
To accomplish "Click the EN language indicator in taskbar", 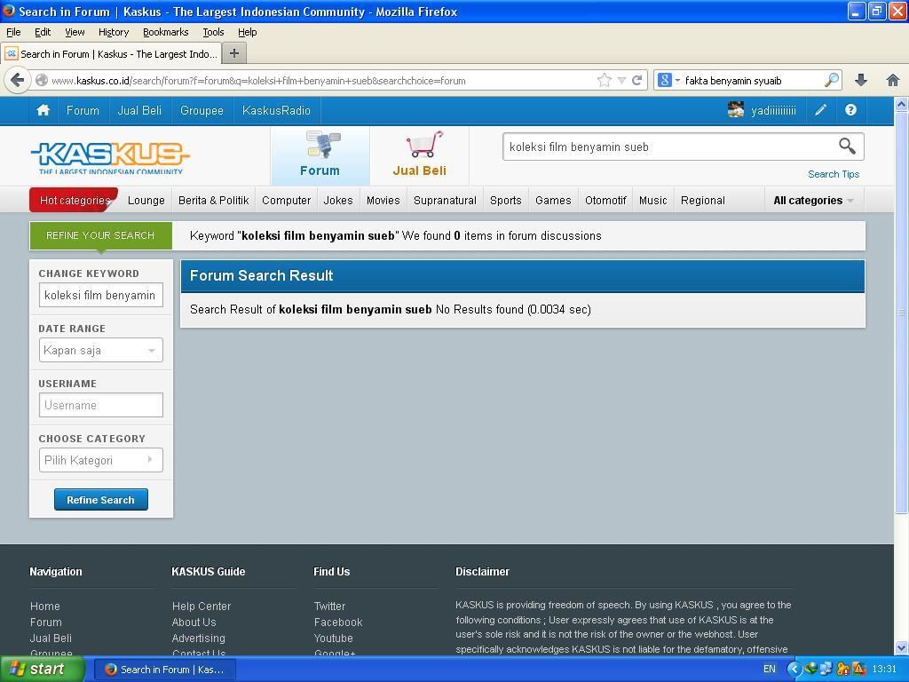I will pyautogui.click(x=770, y=670).
